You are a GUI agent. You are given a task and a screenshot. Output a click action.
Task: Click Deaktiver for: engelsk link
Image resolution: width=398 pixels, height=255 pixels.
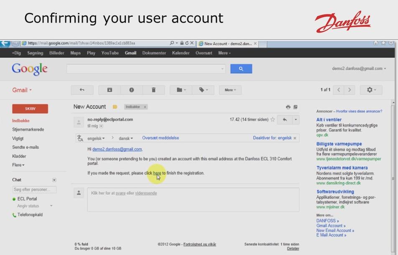pyautogui.click(x=272, y=138)
